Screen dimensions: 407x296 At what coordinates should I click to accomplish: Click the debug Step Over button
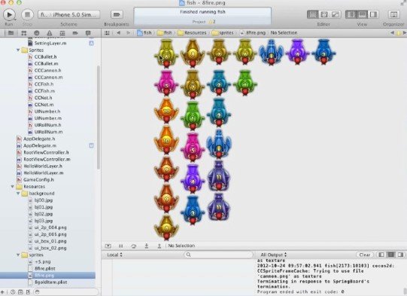click(x=134, y=246)
